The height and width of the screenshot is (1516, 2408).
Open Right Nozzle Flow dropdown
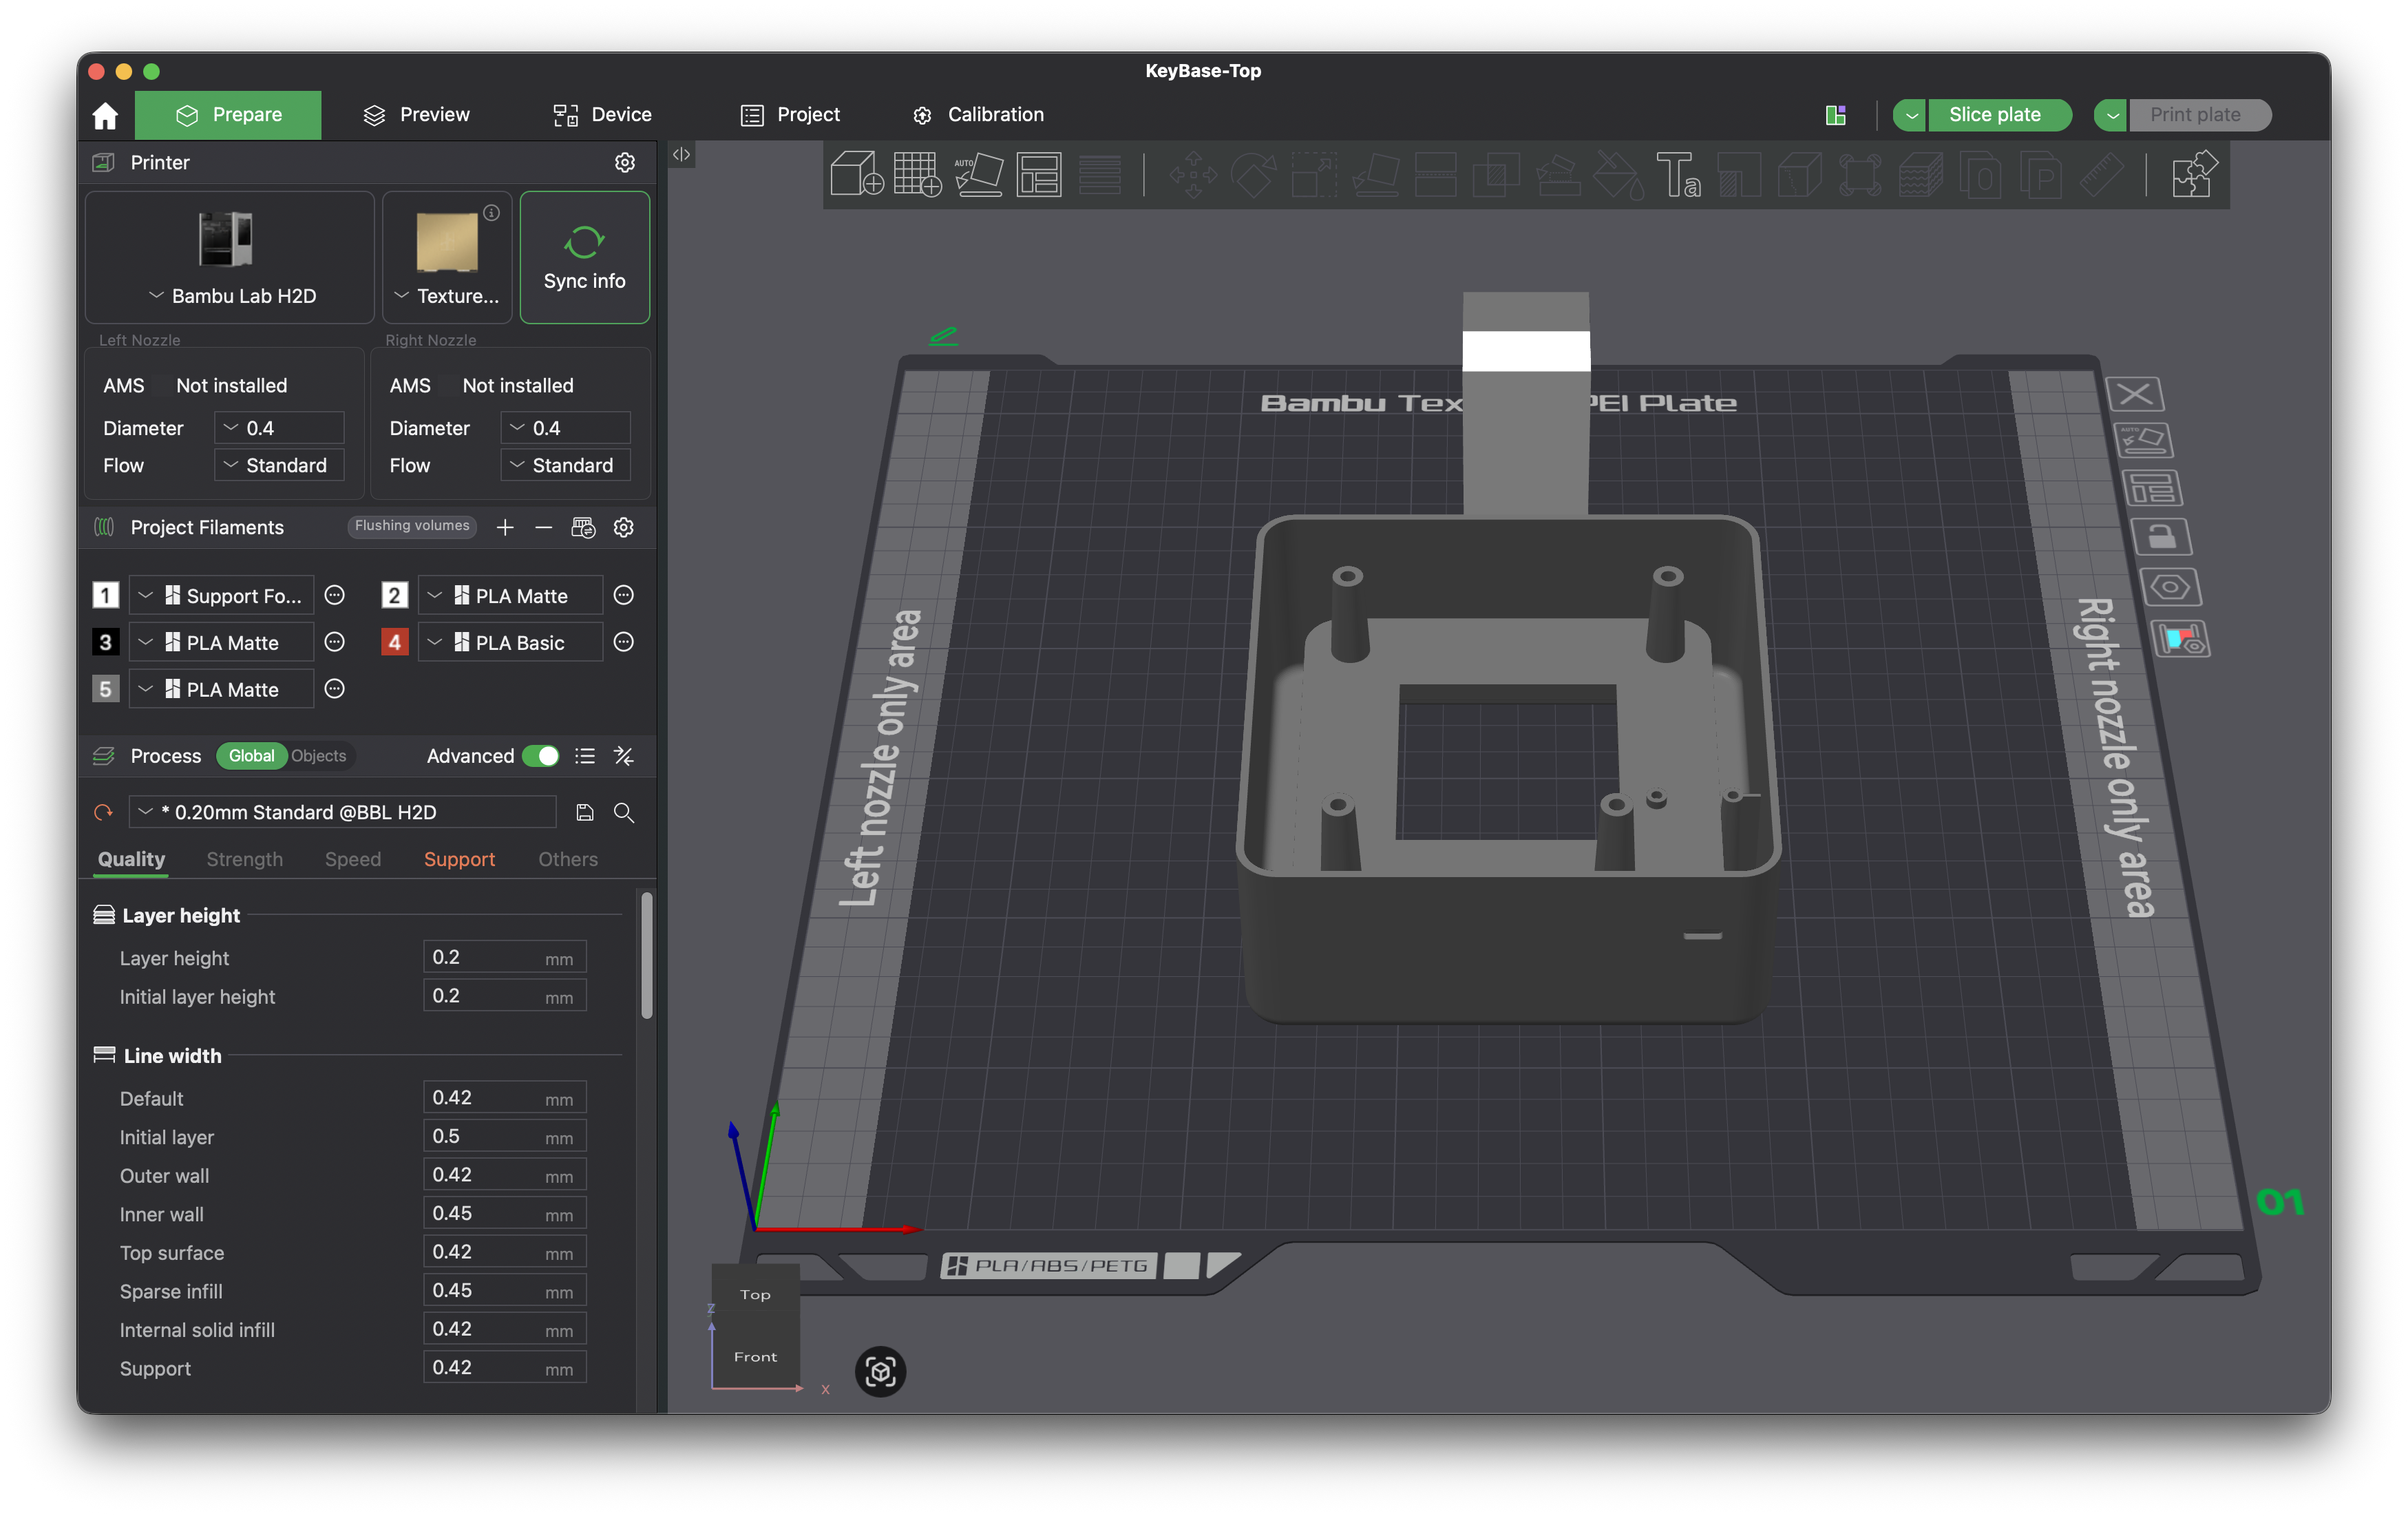click(566, 465)
